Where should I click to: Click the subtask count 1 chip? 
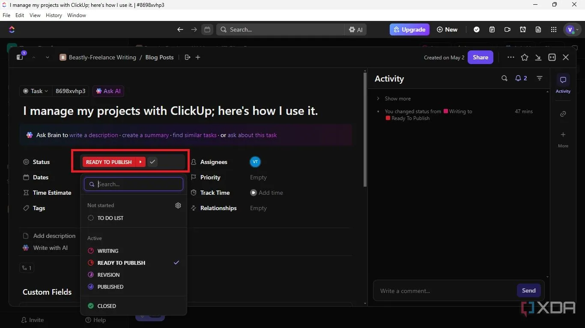27,268
